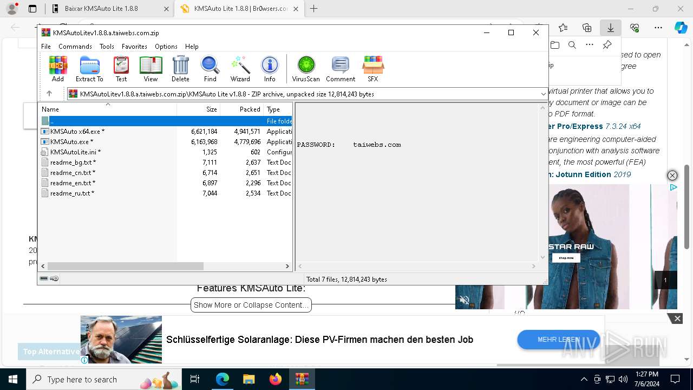
Task: Click the Add toolbar icon in WinRAR
Action: [58, 69]
